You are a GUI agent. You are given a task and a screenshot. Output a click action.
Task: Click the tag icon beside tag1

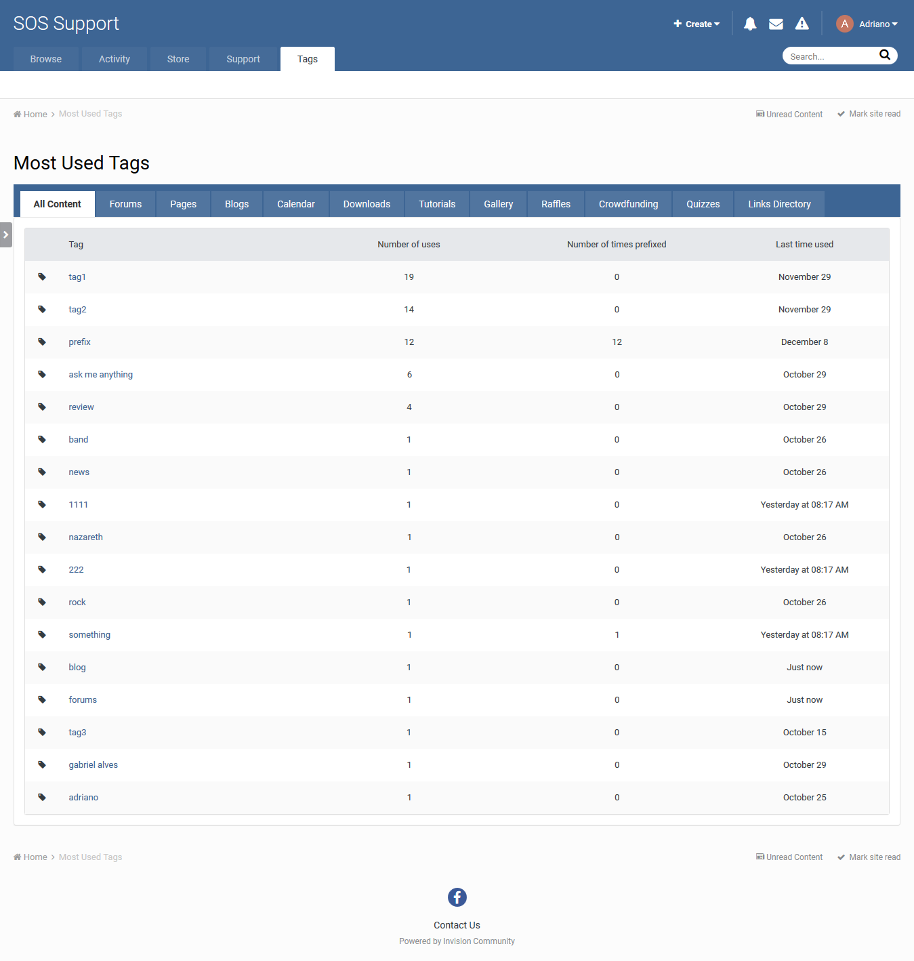click(42, 277)
